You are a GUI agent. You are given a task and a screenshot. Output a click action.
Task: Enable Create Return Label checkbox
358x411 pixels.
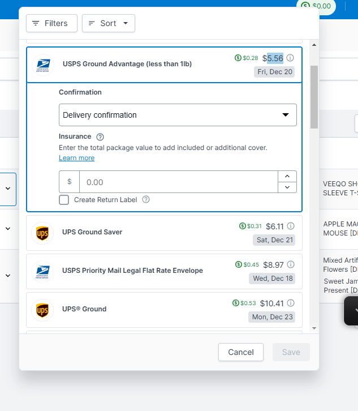click(x=64, y=200)
